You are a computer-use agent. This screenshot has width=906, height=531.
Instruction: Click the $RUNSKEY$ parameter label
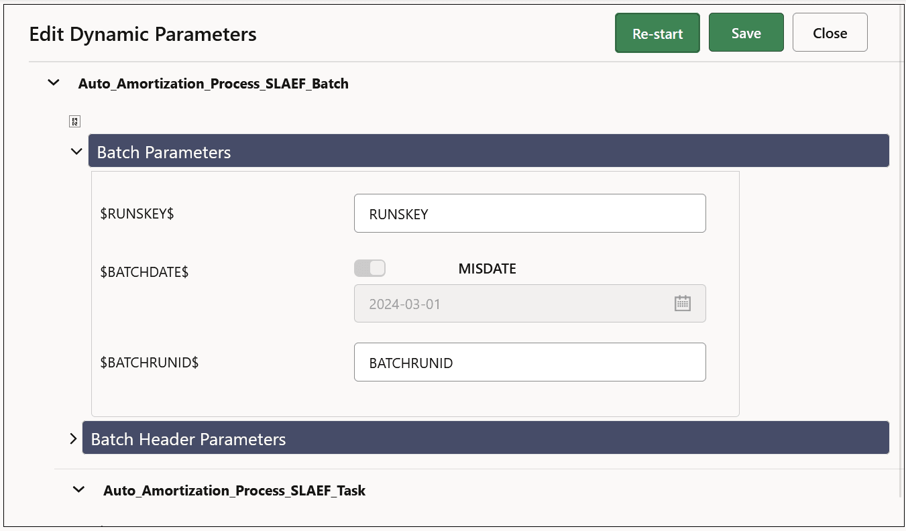pyautogui.click(x=137, y=213)
